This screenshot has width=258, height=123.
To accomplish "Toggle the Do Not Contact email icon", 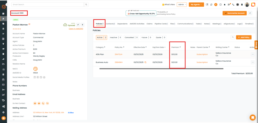I will click(47, 103).
